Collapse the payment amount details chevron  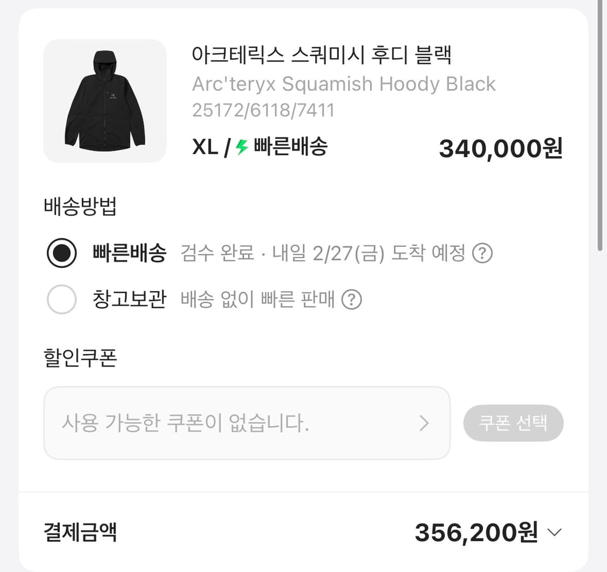(x=554, y=532)
